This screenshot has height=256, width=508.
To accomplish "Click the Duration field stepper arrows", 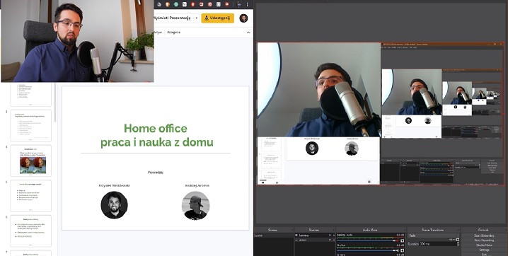I will pos(458,244).
